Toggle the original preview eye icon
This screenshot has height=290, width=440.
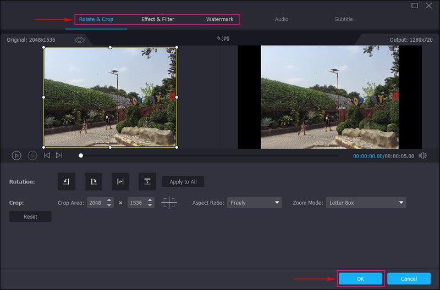coord(79,40)
